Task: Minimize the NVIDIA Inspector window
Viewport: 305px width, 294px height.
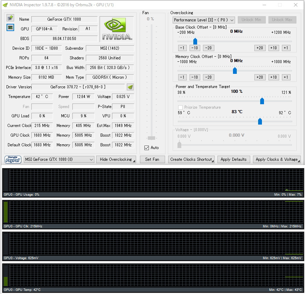Action: pos(264,5)
